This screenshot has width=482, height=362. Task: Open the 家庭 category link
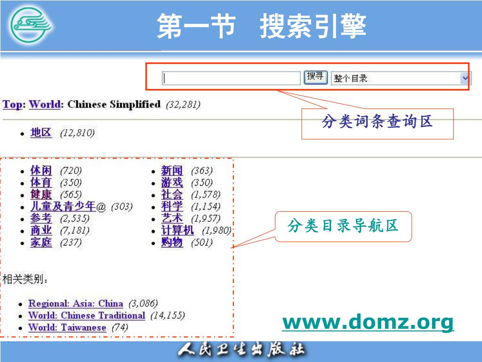pyautogui.click(x=41, y=242)
